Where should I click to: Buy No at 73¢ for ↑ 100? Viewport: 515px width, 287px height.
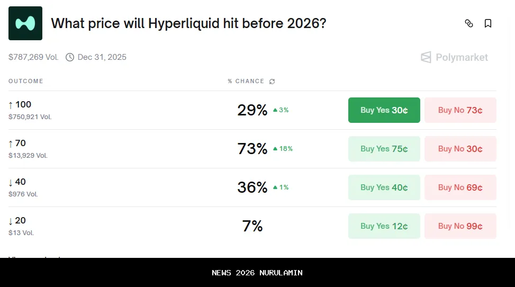460,110
